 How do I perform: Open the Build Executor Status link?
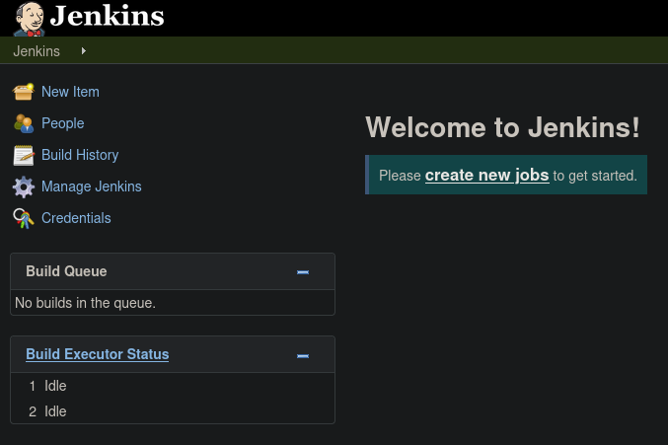click(x=97, y=354)
